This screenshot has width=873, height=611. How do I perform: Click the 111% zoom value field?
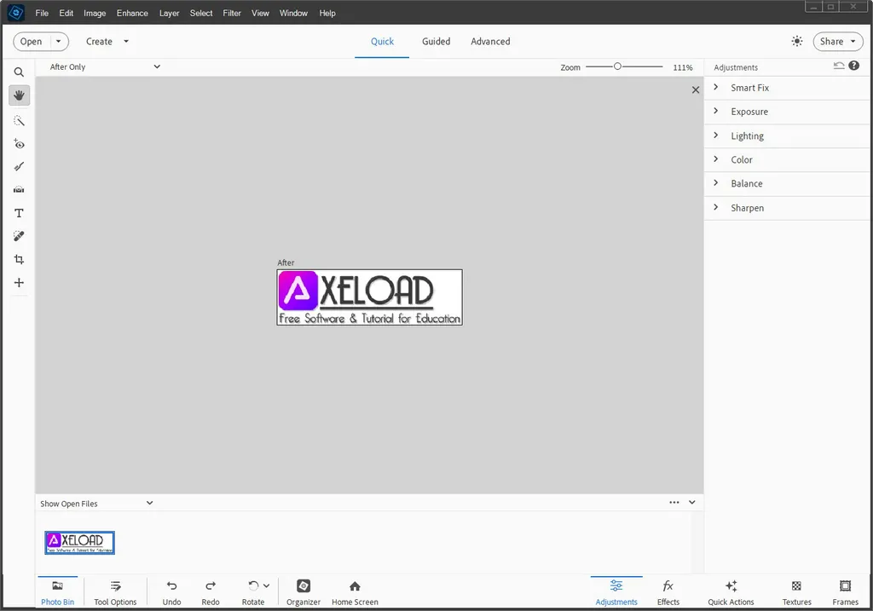click(x=683, y=67)
